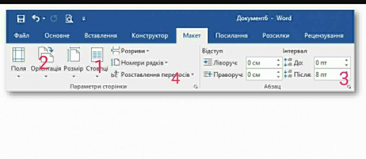366x159 pixels.
Task: Click the Save icon in quick access toolbar
Action: coord(21,19)
